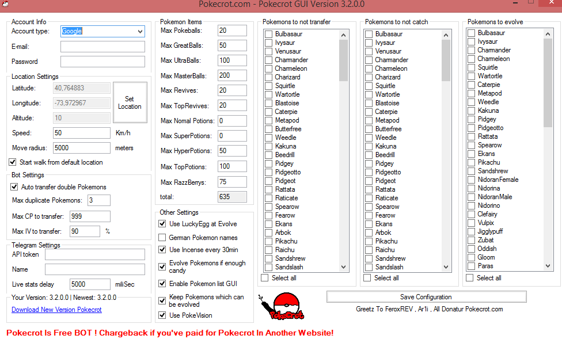The image size is (562, 339).
Task: Click Max IV to transfer field
Action: pos(85,231)
